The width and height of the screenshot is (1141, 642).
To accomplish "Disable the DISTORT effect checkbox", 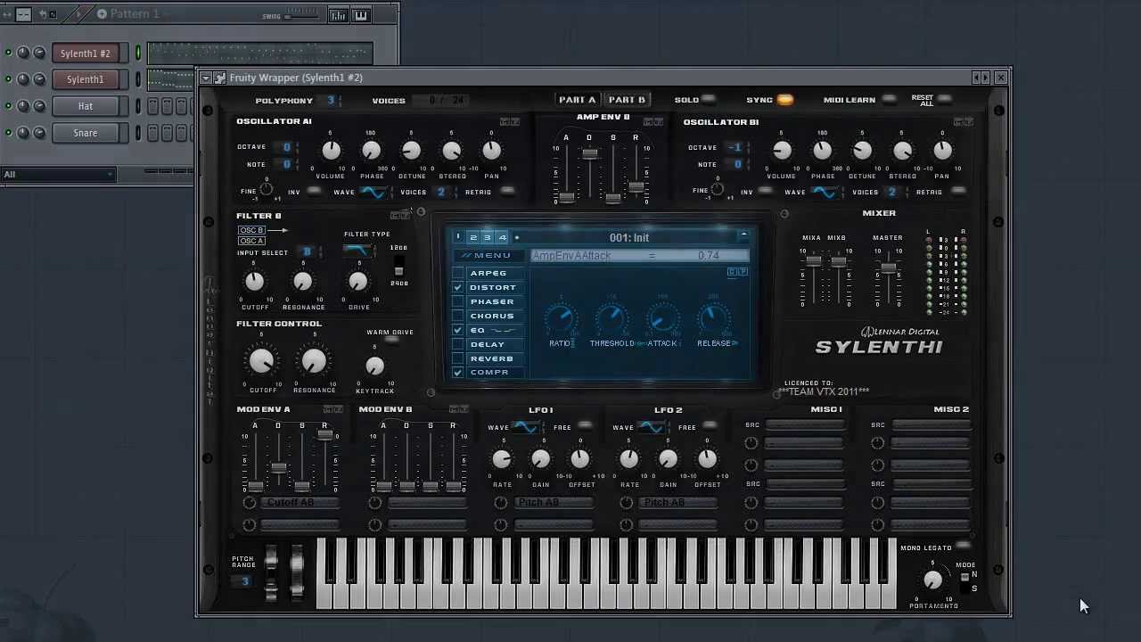I will click(458, 287).
